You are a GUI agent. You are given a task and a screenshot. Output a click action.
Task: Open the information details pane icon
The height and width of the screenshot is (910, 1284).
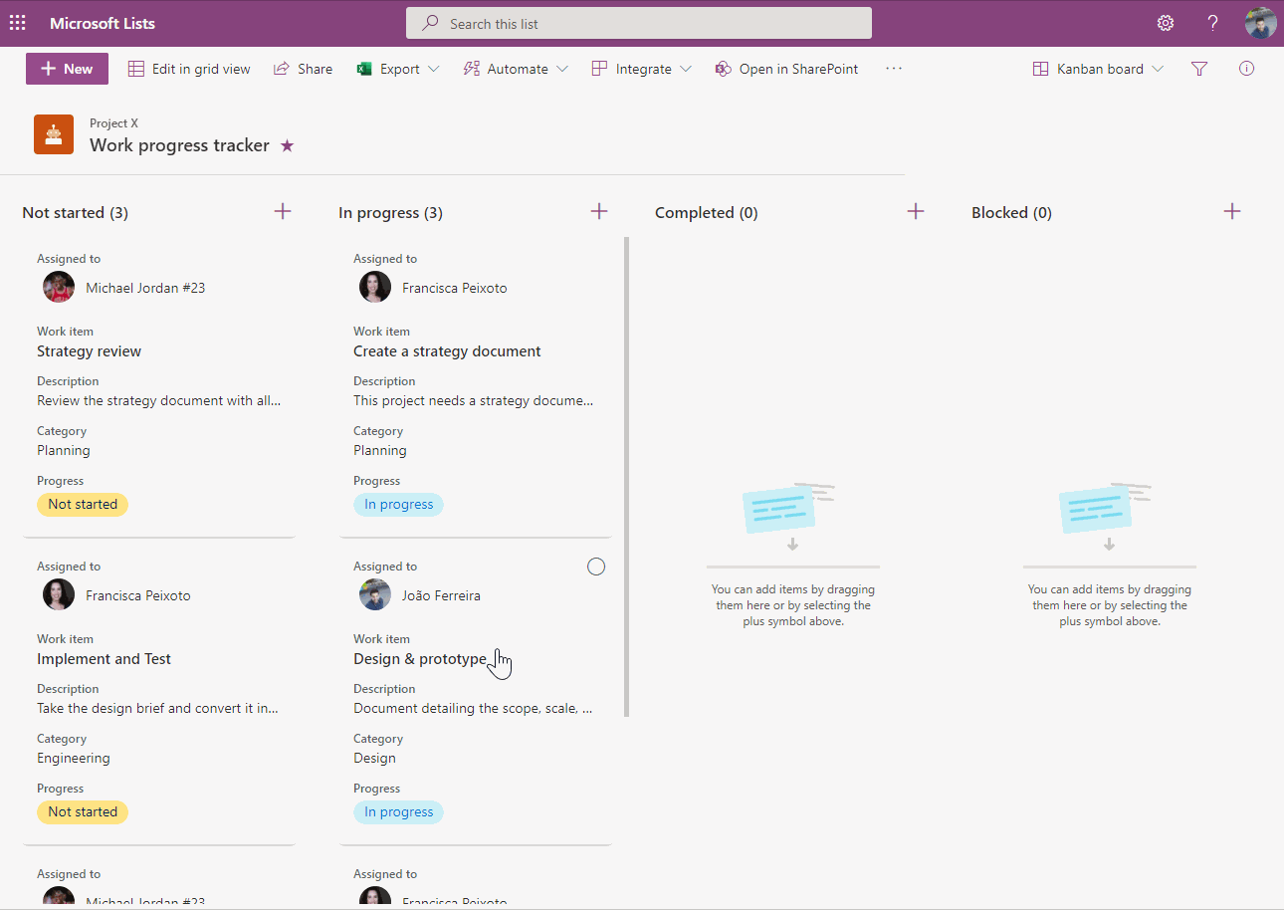1246,69
